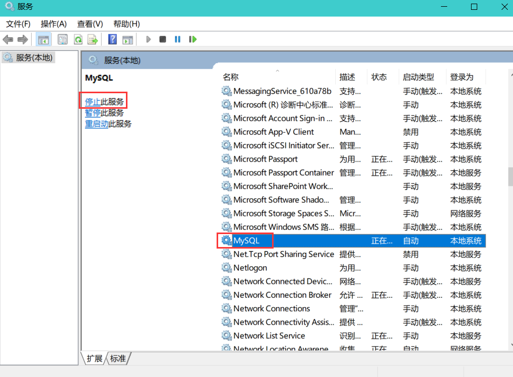Open the Properties toolbar icon
Screen dimensions: 513x377
point(63,39)
